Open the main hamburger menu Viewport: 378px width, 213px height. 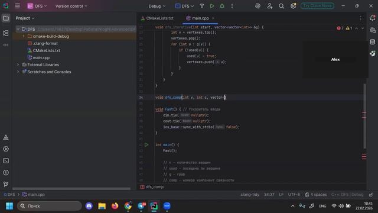17,6
